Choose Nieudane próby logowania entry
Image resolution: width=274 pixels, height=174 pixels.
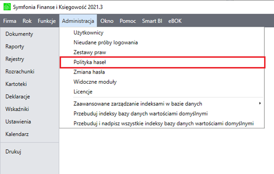click(x=162, y=42)
